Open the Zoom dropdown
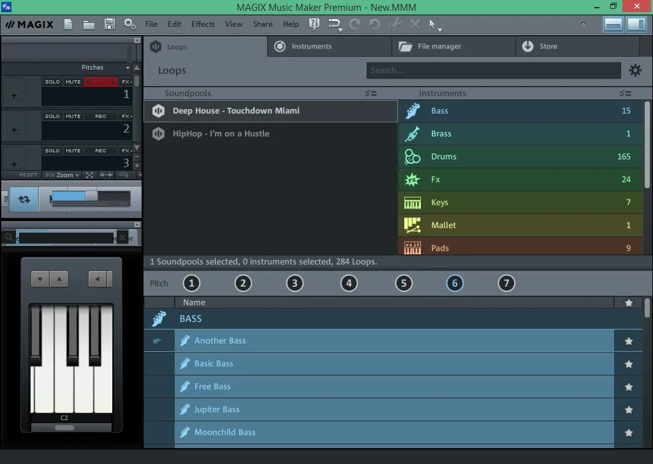The height and width of the screenshot is (464, 653). pos(68,175)
